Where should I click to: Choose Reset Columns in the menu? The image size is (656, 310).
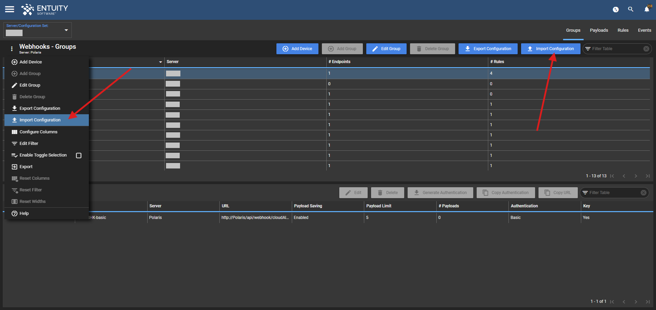(x=46, y=178)
